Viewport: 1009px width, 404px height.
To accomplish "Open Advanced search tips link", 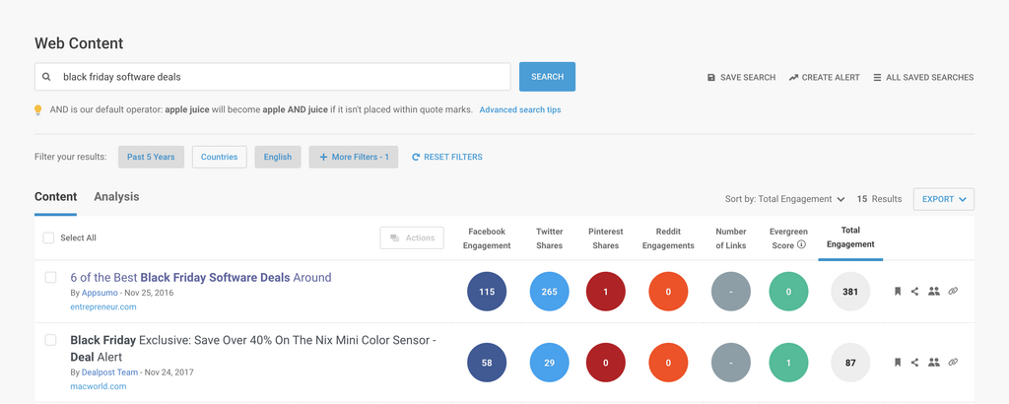I will point(519,109).
